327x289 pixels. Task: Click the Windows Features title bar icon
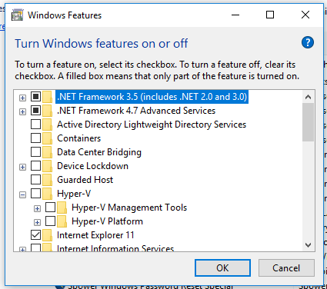[x=18, y=15]
